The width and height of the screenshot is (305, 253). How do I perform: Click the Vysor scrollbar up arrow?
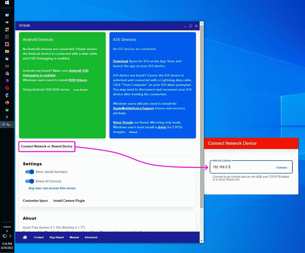[201, 23]
